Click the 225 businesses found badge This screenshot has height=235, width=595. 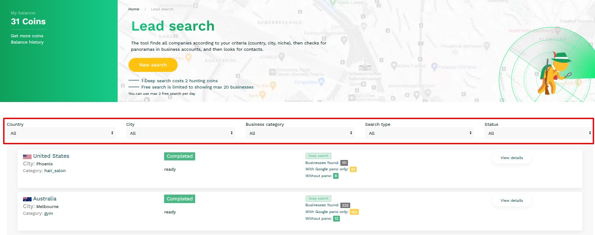(x=345, y=205)
